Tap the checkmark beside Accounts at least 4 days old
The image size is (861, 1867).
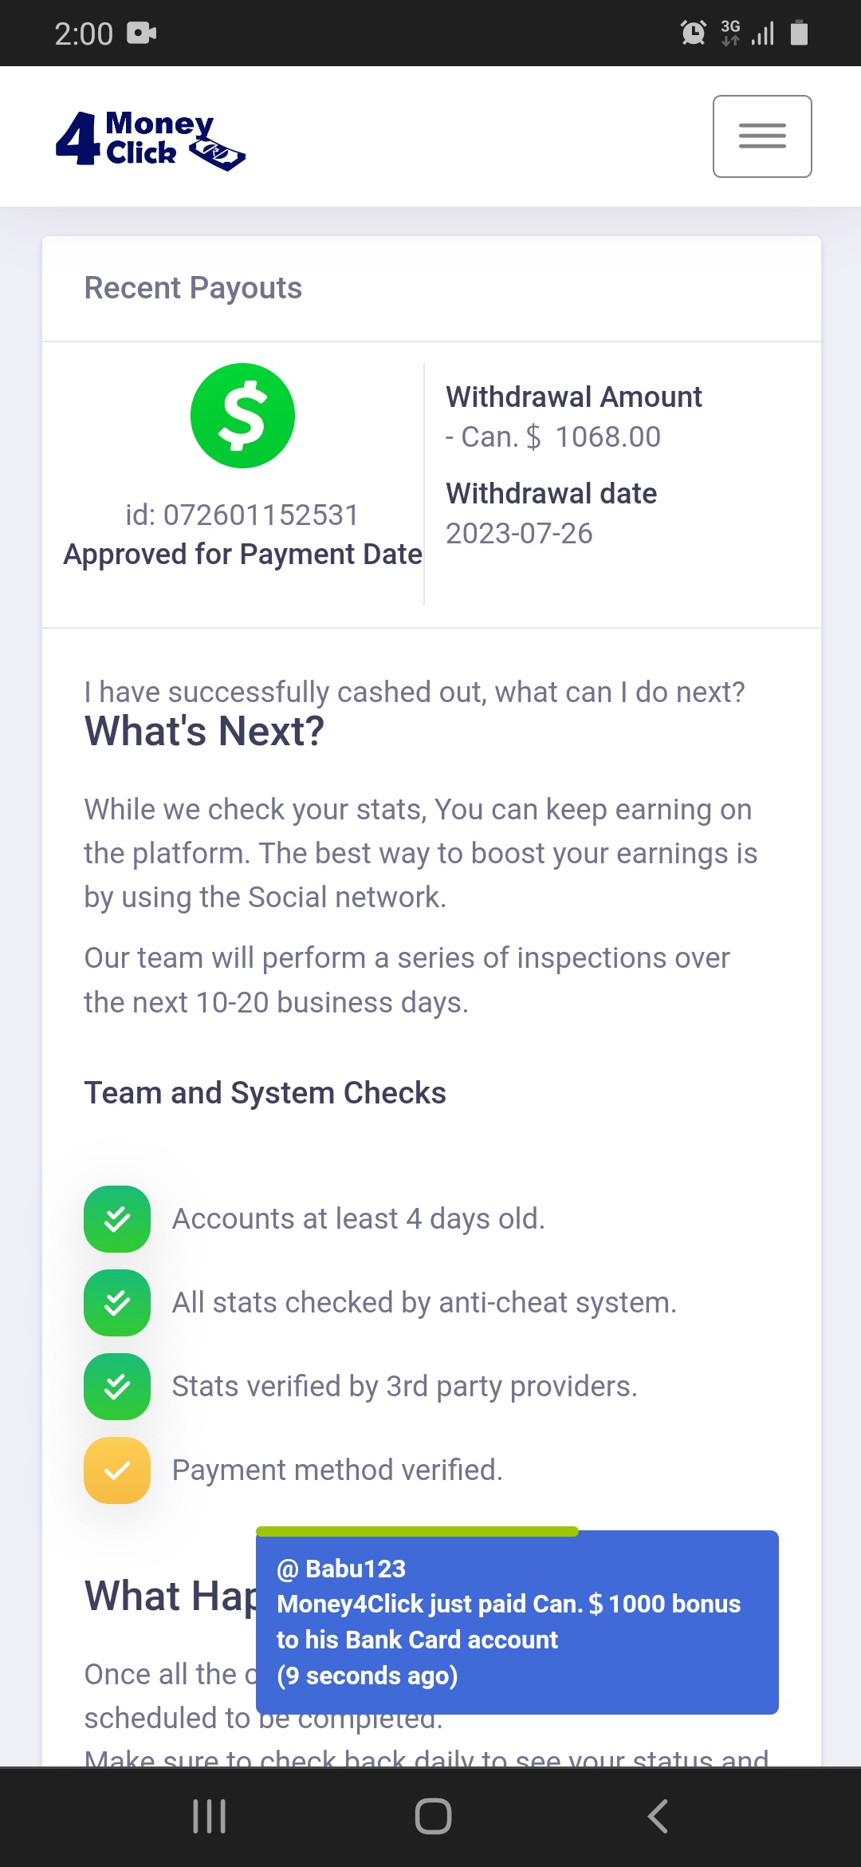point(117,1219)
